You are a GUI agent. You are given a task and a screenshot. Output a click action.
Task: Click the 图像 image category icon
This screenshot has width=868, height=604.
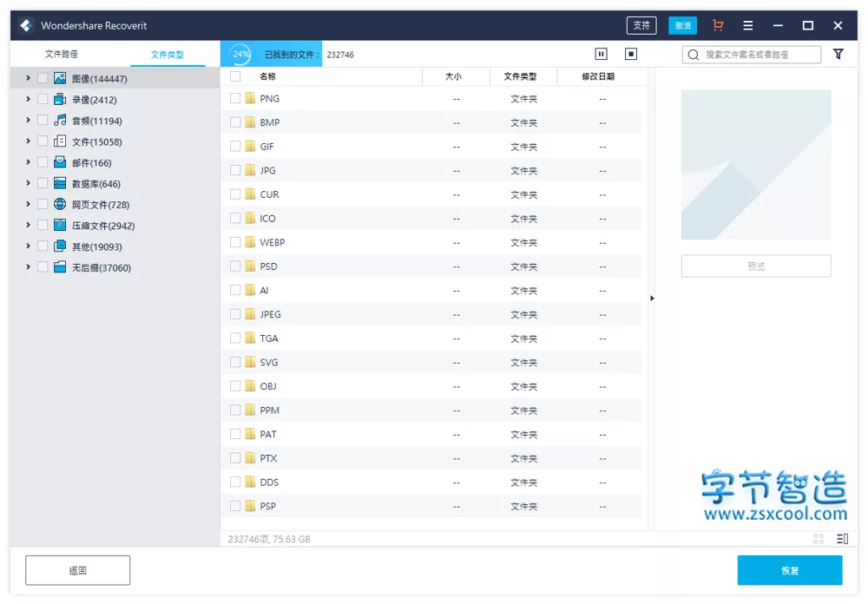coord(60,78)
